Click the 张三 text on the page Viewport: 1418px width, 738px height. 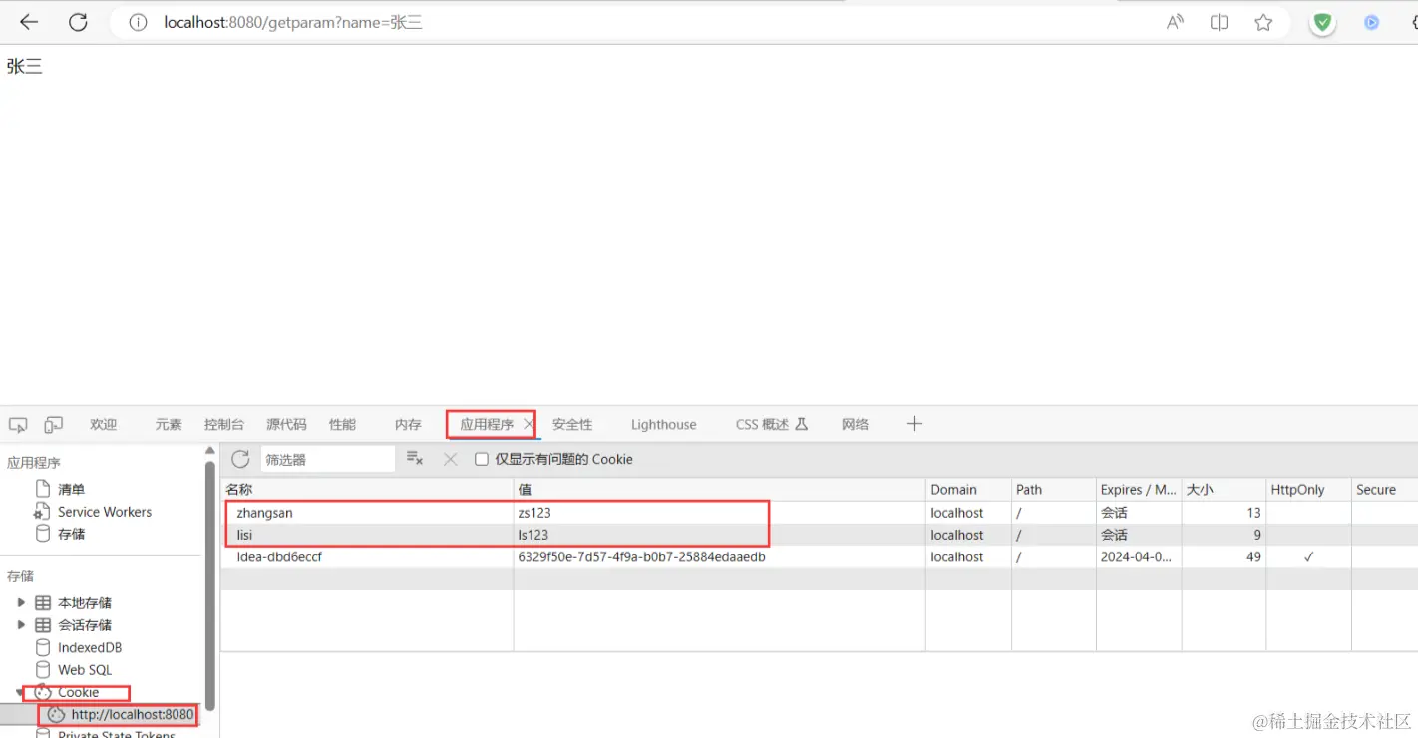pos(25,67)
